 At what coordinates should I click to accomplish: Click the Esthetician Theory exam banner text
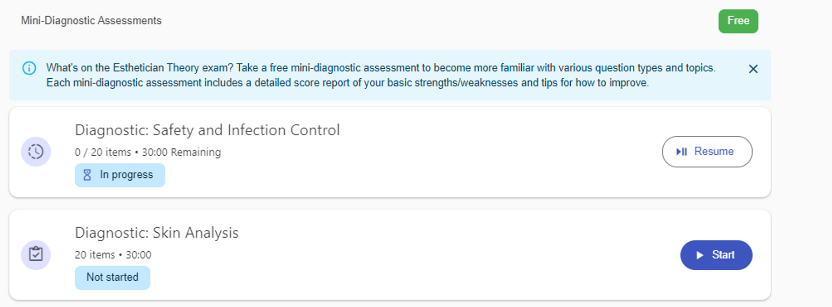click(x=381, y=75)
